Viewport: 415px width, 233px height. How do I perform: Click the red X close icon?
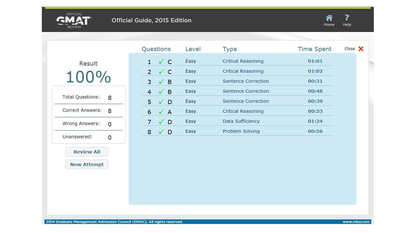pyautogui.click(x=361, y=49)
